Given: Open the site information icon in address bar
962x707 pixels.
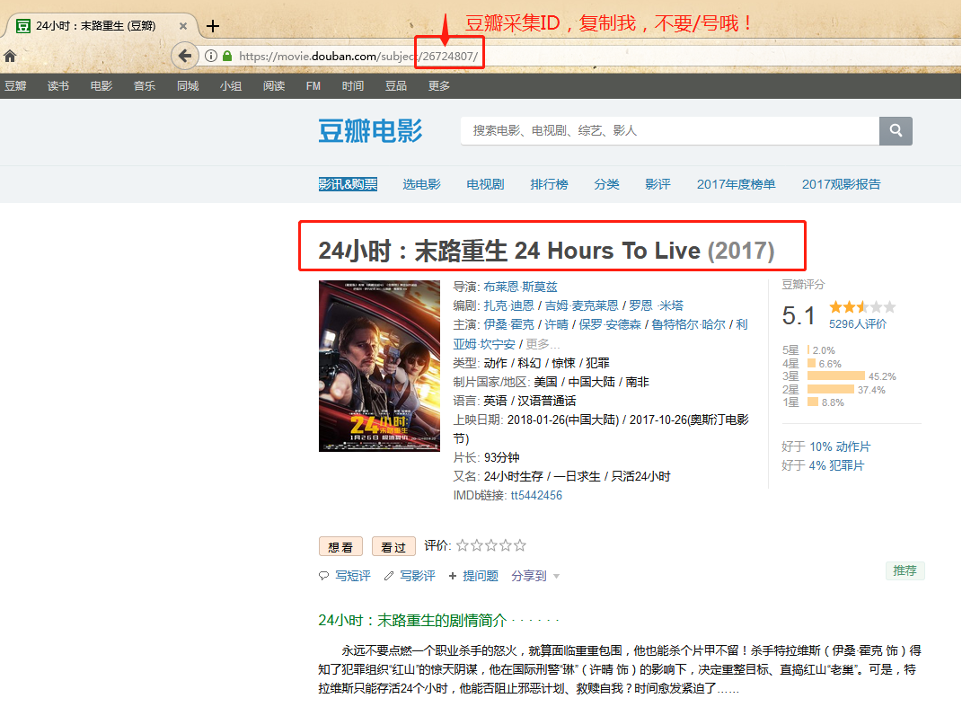Looking at the screenshot, I should (x=211, y=56).
